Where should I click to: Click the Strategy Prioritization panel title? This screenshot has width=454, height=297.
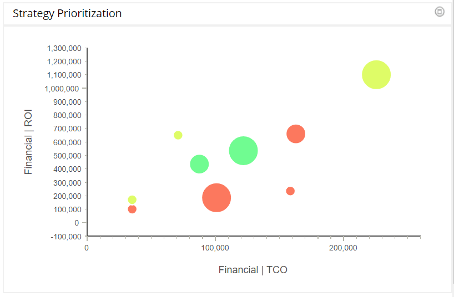tap(67, 13)
